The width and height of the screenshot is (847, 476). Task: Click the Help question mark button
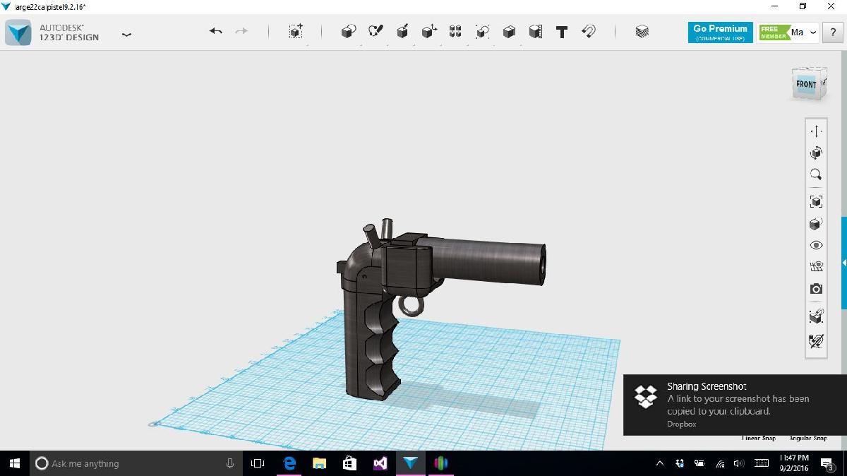pyautogui.click(x=834, y=32)
